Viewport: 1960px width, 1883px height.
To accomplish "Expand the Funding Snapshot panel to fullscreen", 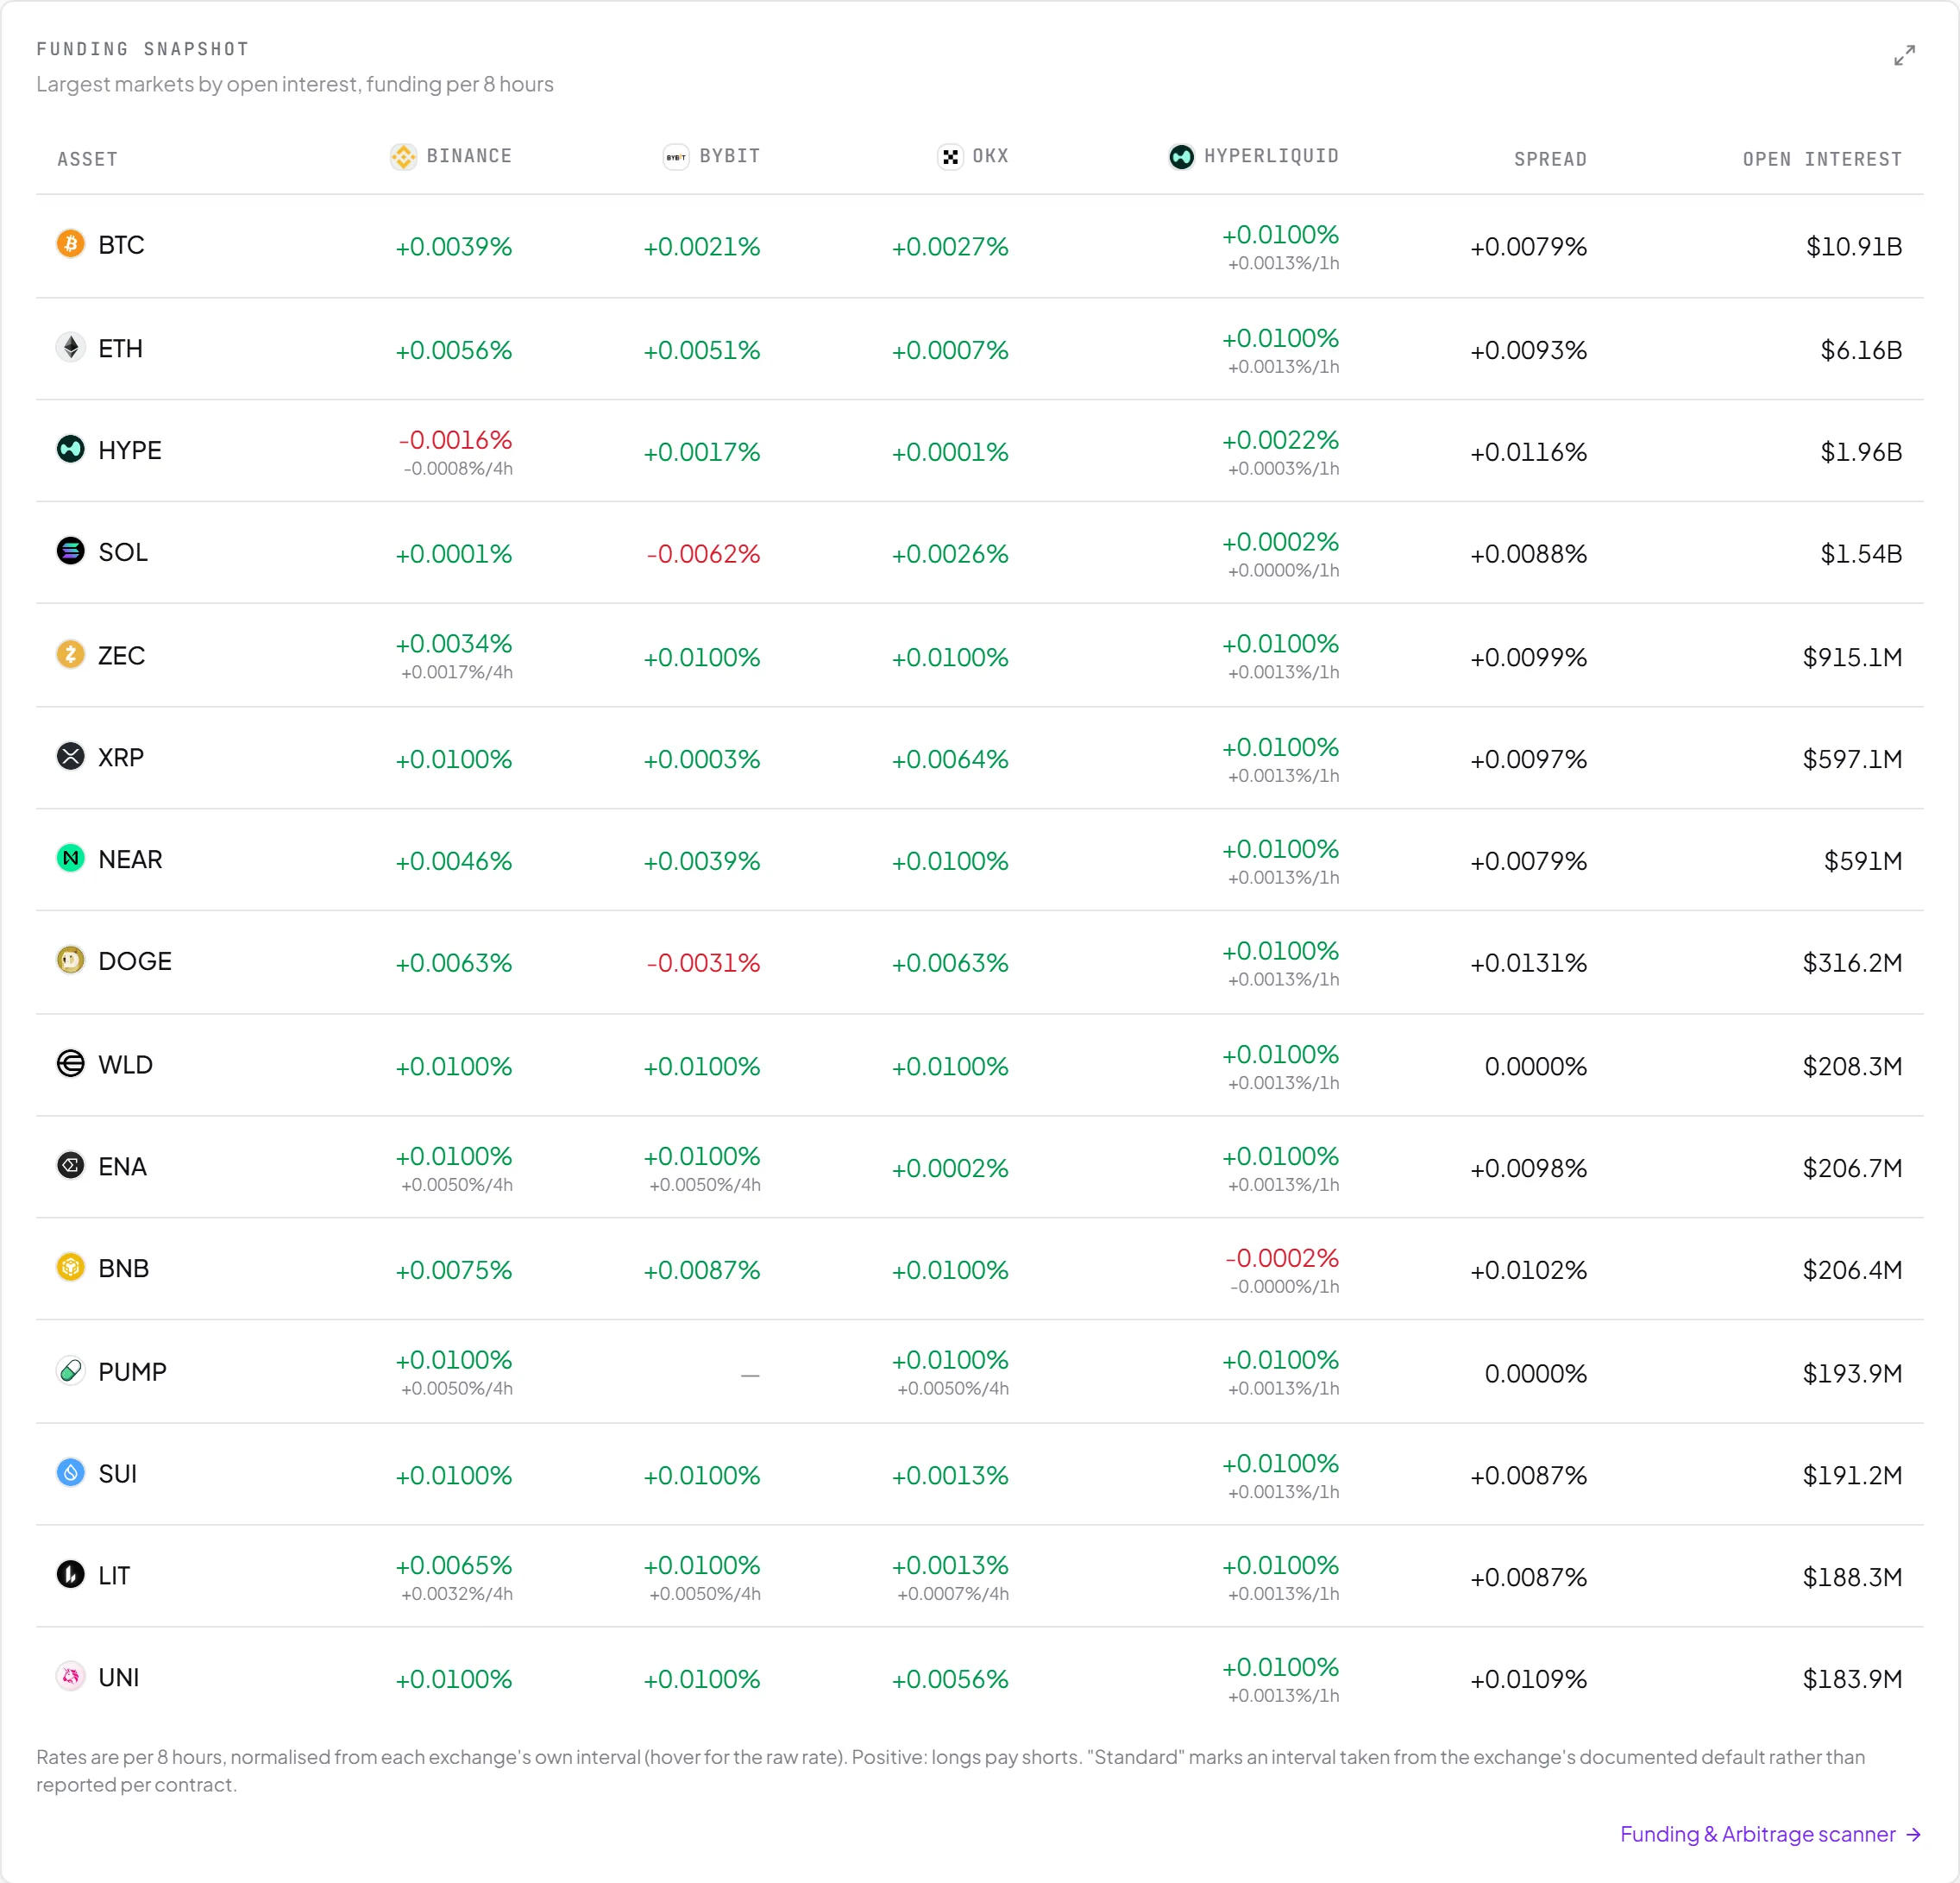I will [x=1904, y=55].
